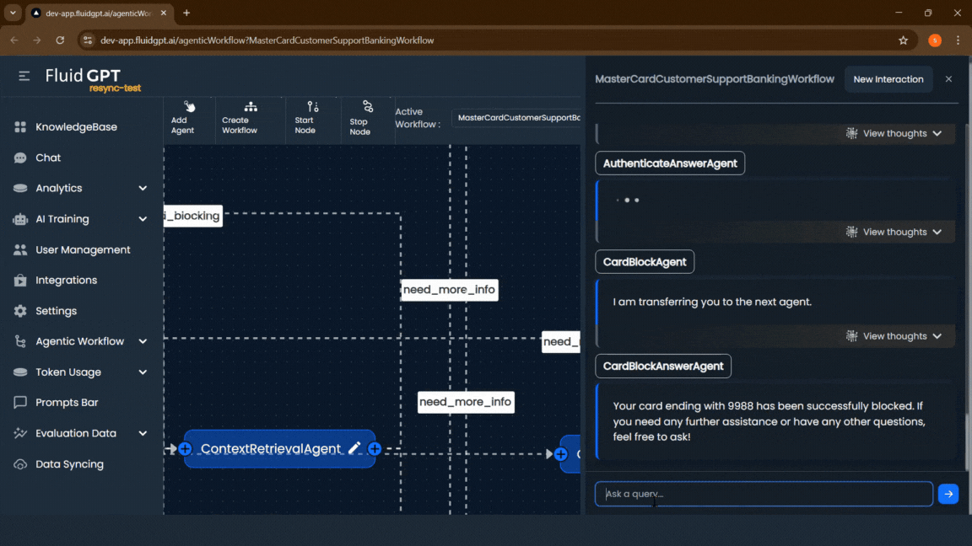The width and height of the screenshot is (972, 546).
Task: Expand the AI Training chevron
Action: tap(143, 219)
